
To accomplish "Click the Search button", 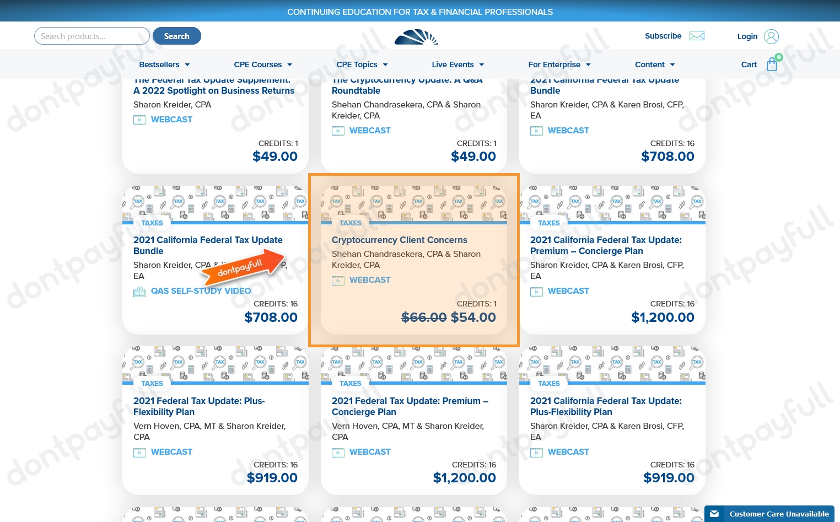I will (x=176, y=36).
